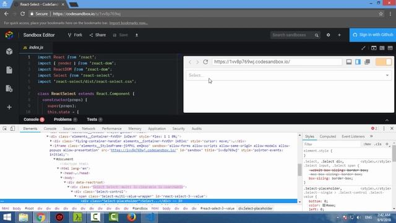396x223 pixels.
Task: Go back in sandbox preview browser
Action: tap(190, 62)
